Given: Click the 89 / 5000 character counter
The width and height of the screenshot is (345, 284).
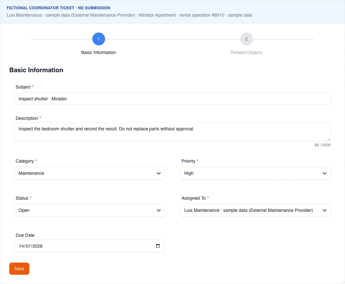Looking at the screenshot, I should click(322, 145).
